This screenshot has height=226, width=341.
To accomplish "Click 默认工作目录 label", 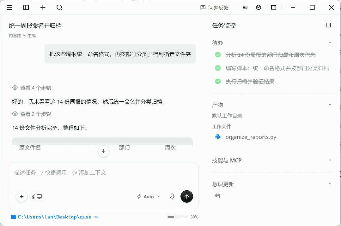I will click(227, 116).
